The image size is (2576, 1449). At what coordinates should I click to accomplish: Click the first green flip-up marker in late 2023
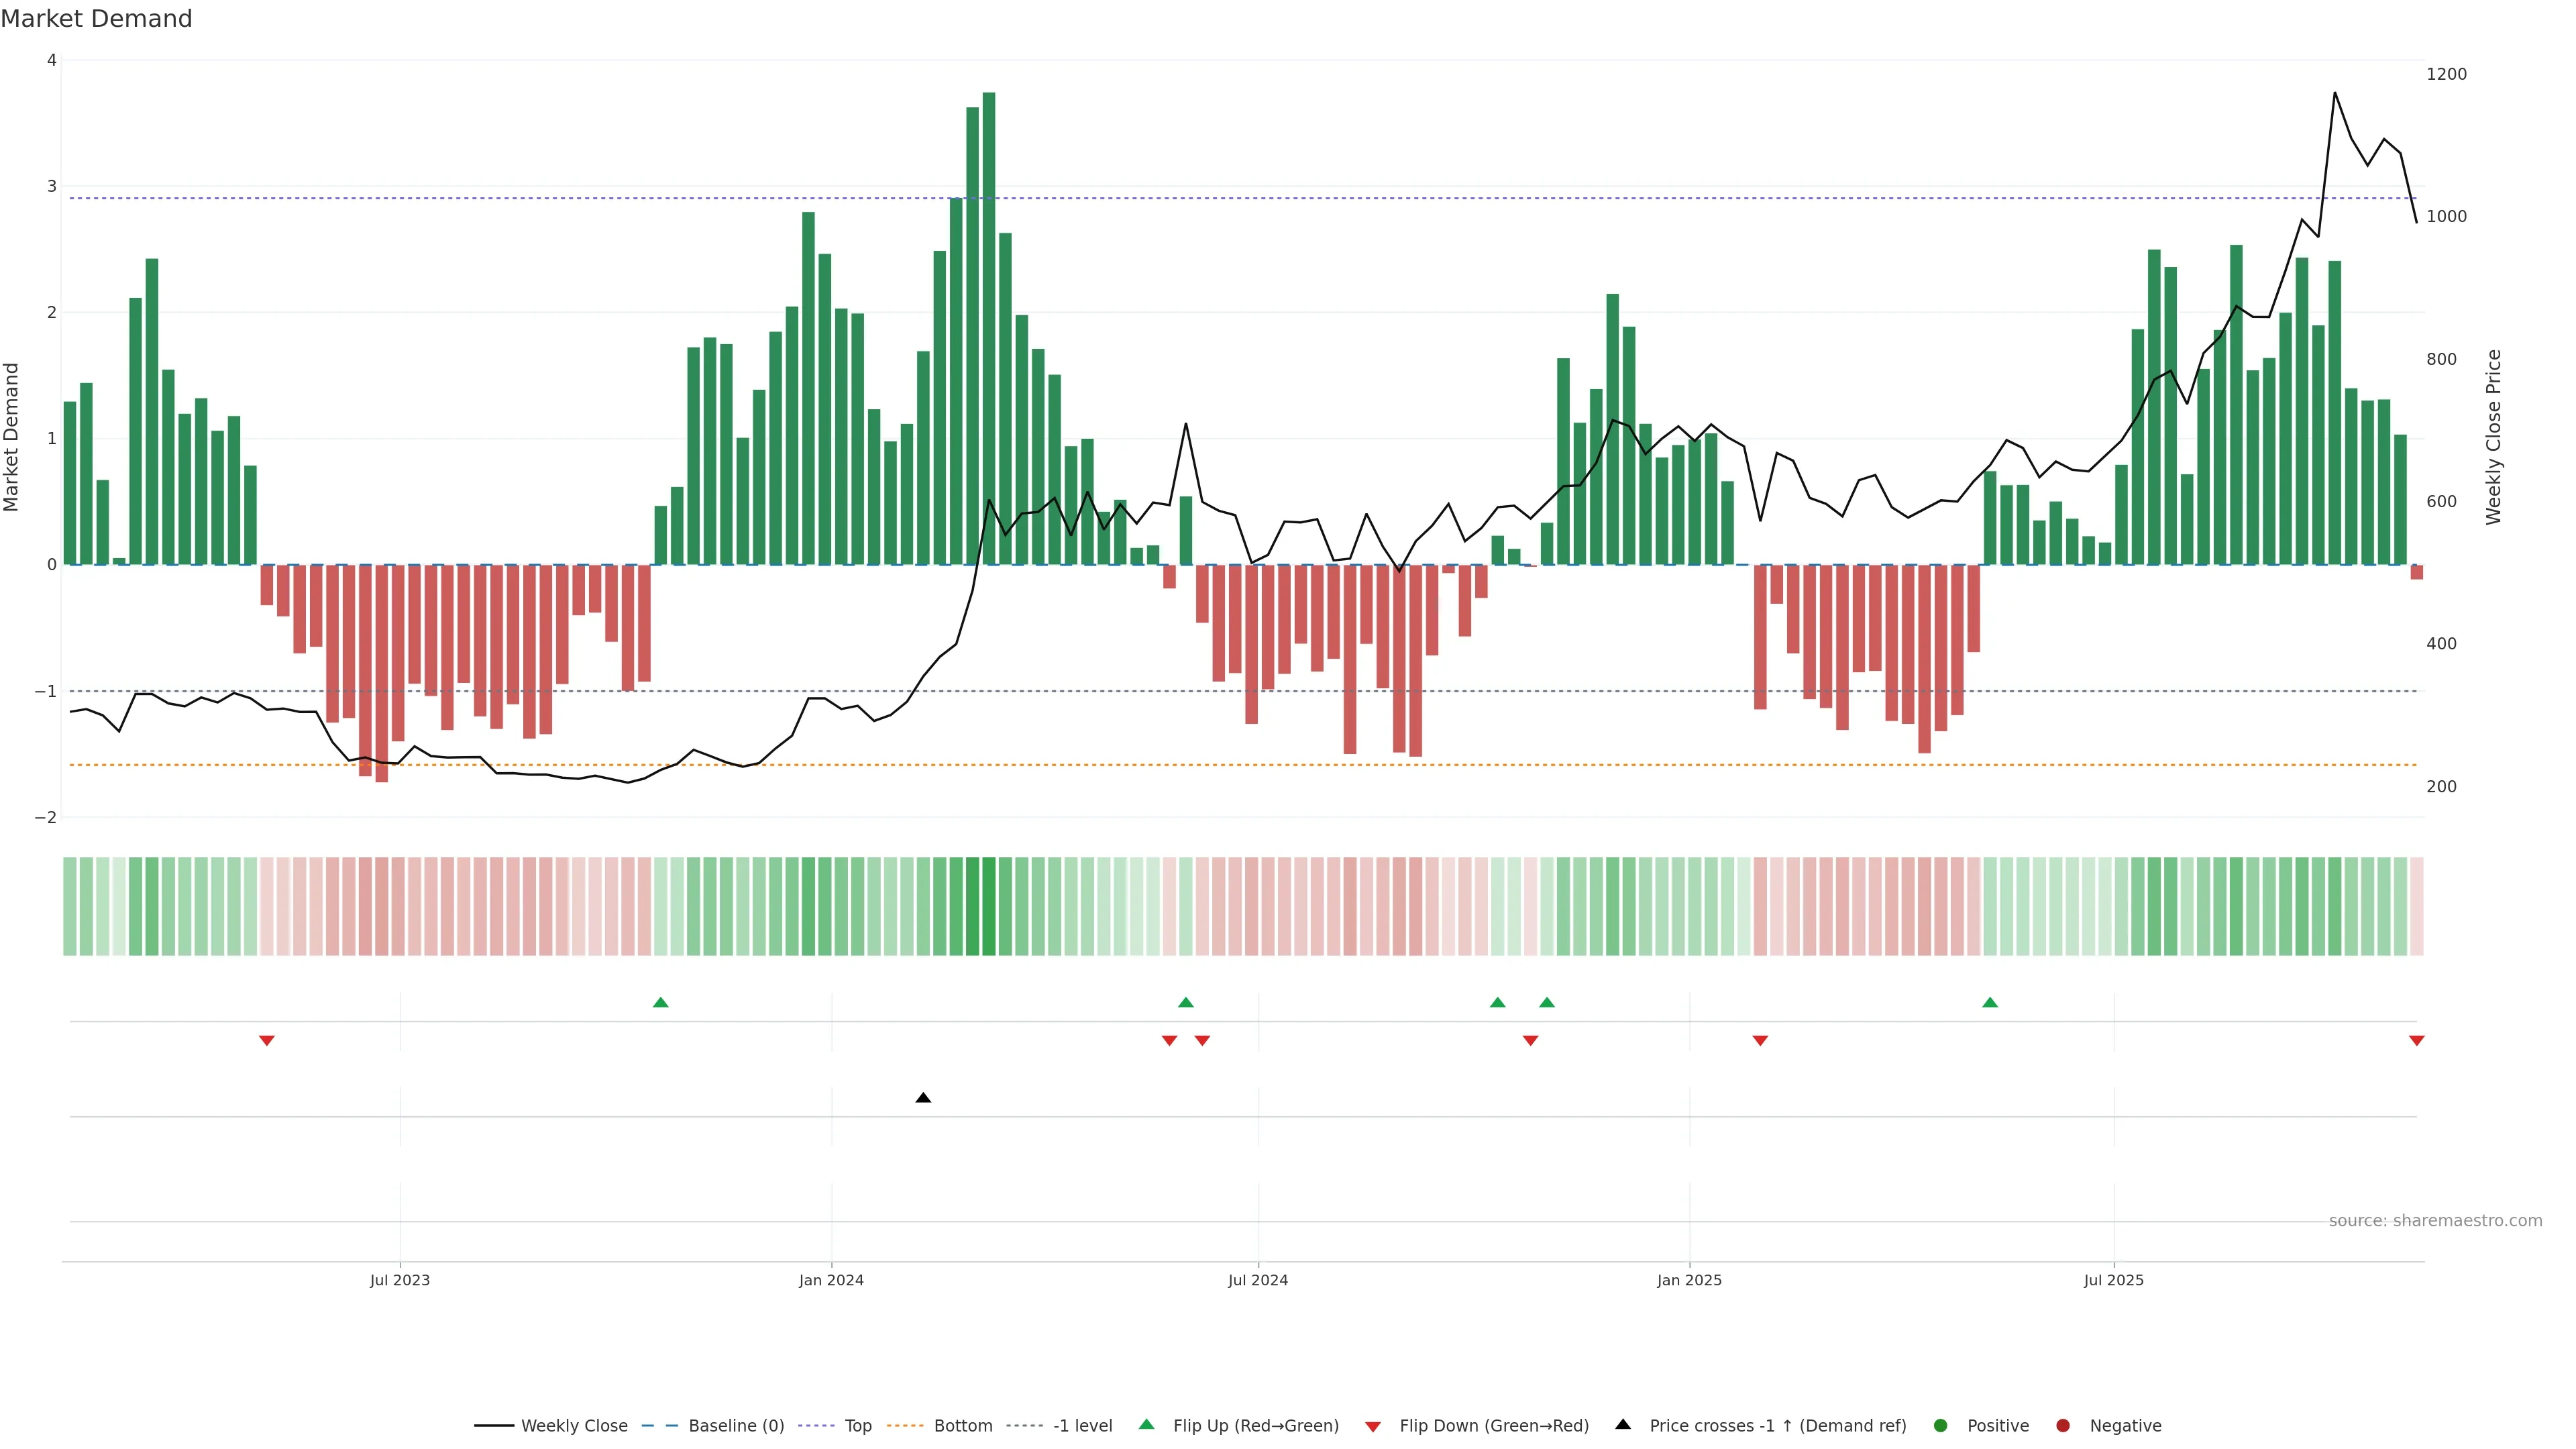pos(660,1002)
